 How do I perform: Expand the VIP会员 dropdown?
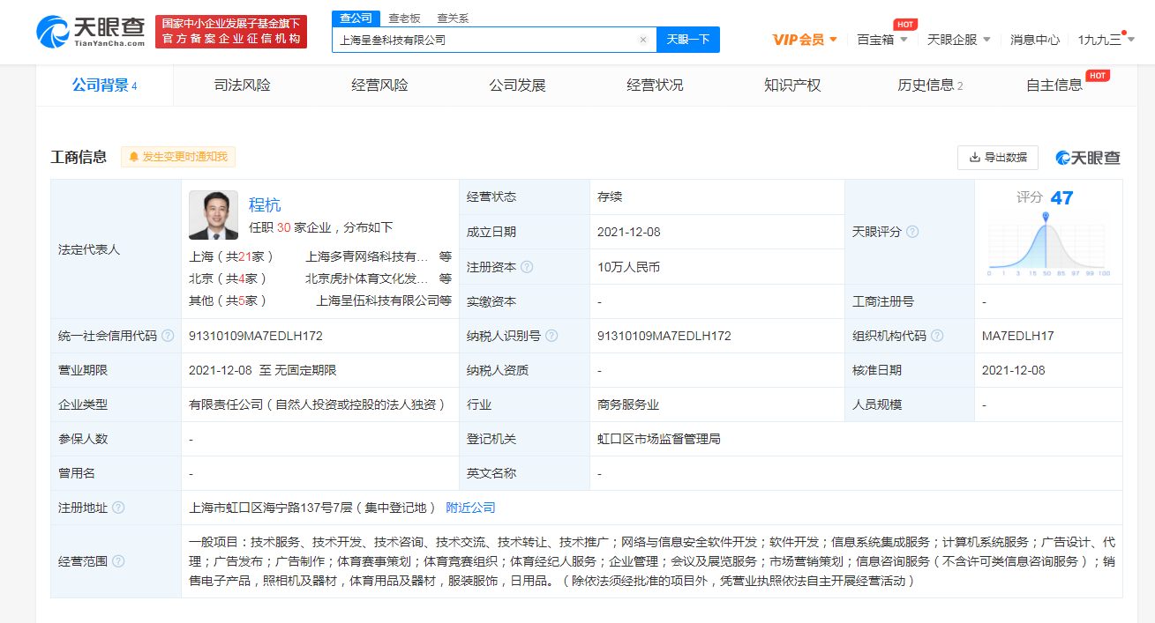(x=805, y=40)
